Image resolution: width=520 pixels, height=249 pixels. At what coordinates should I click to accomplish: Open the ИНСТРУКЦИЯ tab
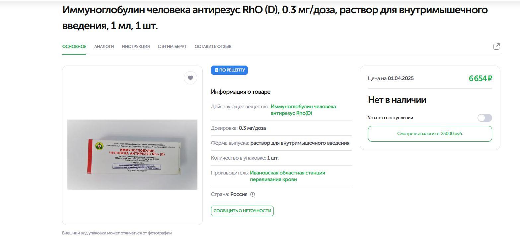tap(136, 47)
